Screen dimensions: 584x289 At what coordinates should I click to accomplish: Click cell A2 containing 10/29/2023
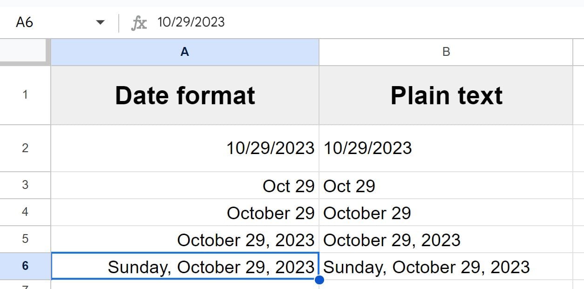coord(184,148)
